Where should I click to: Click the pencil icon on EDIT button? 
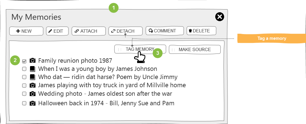pyautogui.click(x=50, y=31)
